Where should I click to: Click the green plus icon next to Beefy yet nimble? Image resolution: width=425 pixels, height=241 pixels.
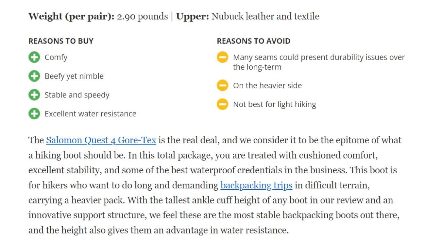pos(34,77)
